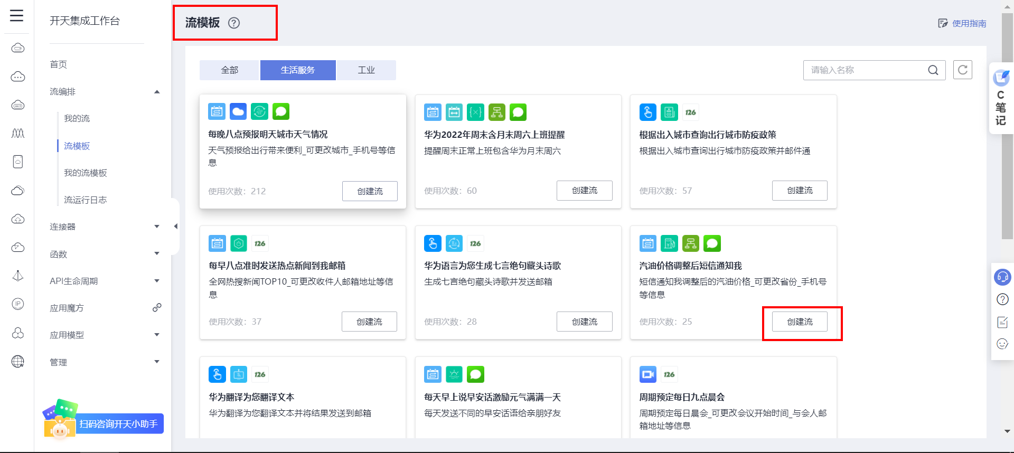Click the help question mark beside 流模板
Viewport: 1014px width, 453px height.
point(234,23)
